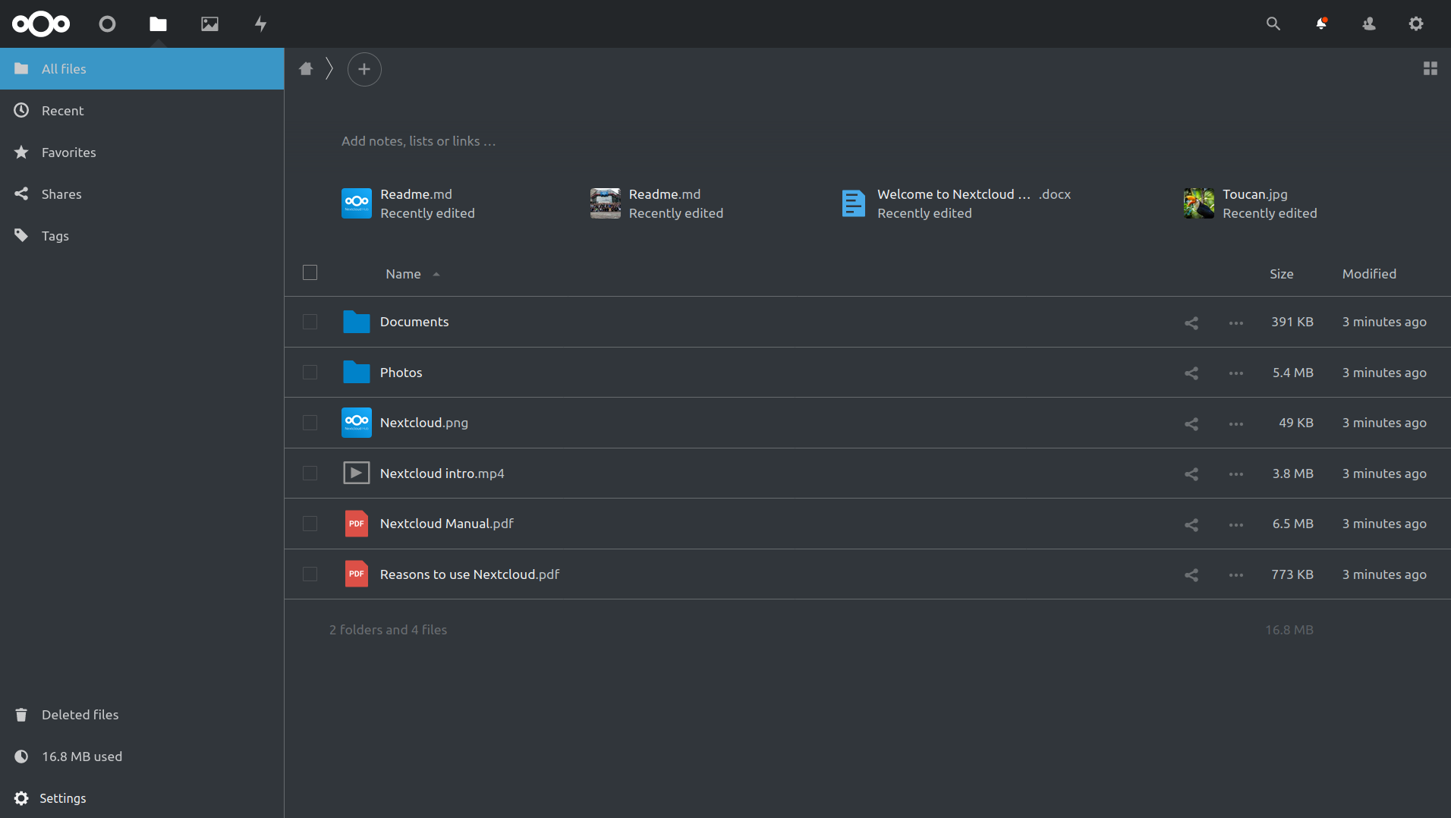1451x818 pixels.
Task: Open the settings gear in header
Action: coord(1416,24)
